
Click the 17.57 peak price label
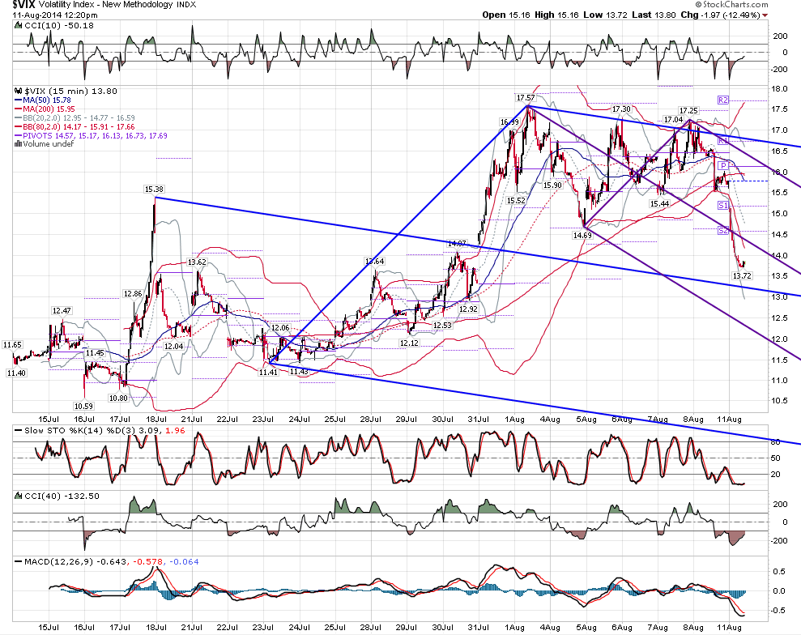(526, 97)
